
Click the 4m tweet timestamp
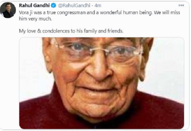click(98, 6)
